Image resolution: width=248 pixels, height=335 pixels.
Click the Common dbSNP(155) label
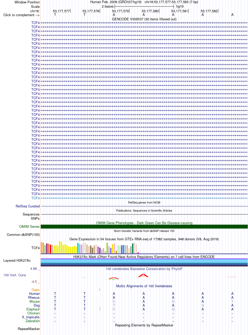(x=23, y=235)
